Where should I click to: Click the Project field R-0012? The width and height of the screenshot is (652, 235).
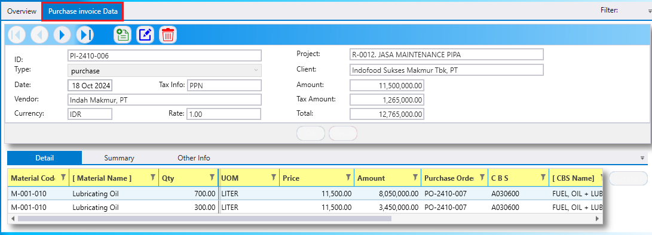pyautogui.click(x=446, y=54)
